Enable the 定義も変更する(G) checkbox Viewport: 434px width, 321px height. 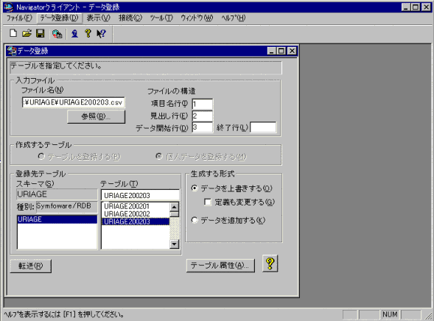click(x=208, y=202)
